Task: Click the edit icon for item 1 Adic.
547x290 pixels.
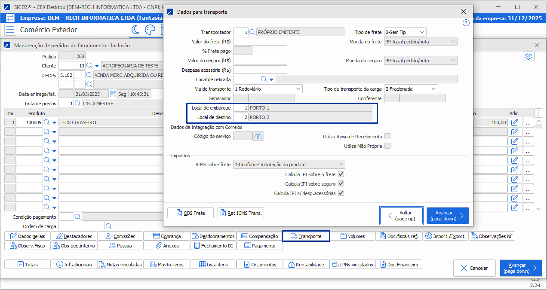Action: pyautogui.click(x=515, y=122)
